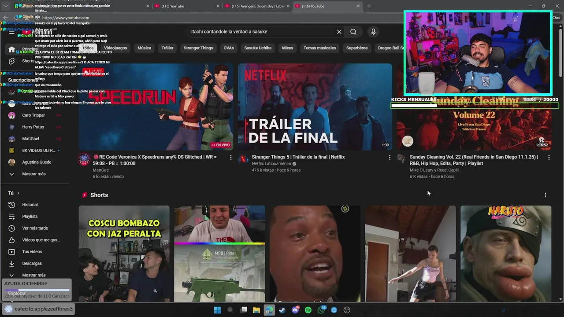
Task: Play Stranger Things Tráiler de la final thumbnail
Action: click(x=315, y=107)
